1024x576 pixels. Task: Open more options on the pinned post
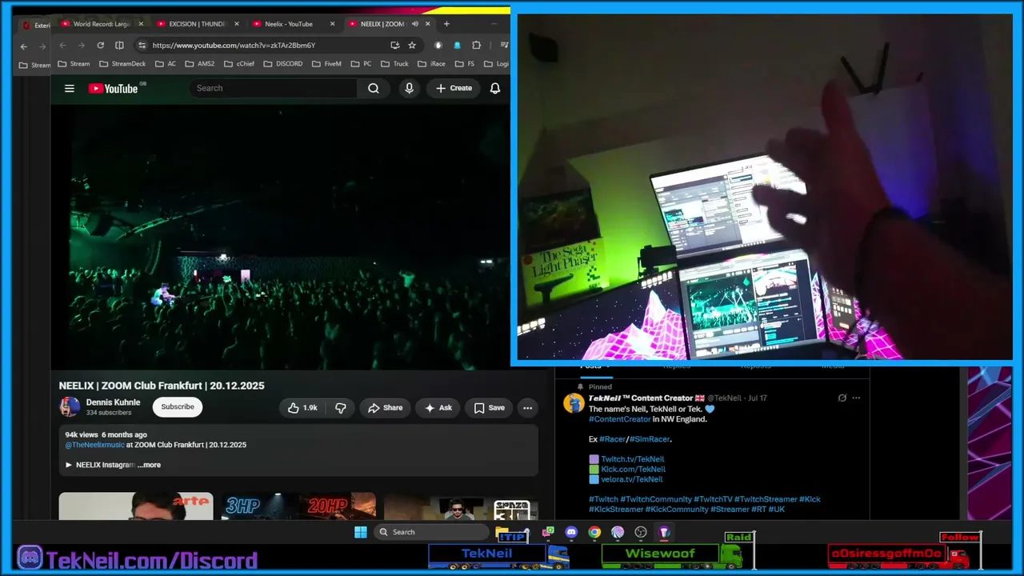856,398
